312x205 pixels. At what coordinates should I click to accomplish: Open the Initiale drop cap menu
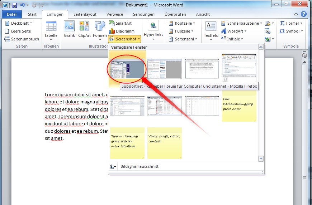tap(232, 39)
